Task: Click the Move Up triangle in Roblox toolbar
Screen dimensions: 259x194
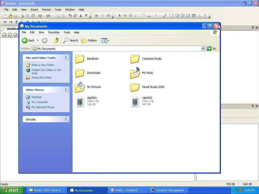Action: [x=81, y=16]
